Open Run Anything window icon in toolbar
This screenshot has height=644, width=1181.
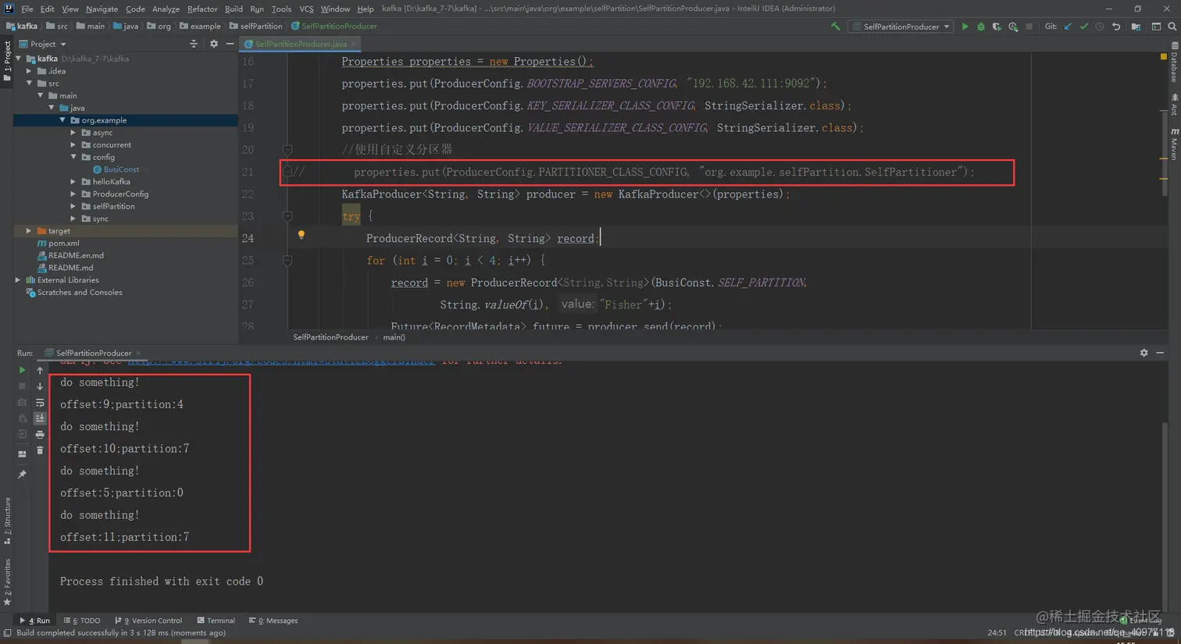click(x=1156, y=27)
